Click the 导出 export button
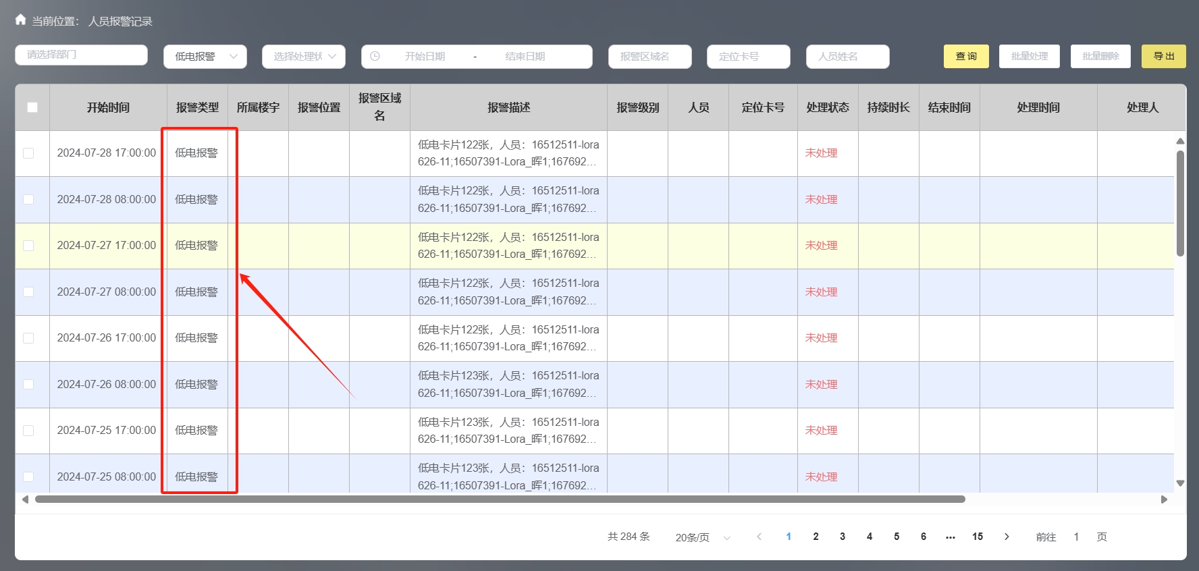 pos(1163,57)
